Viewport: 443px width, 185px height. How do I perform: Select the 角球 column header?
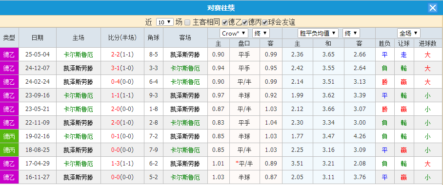153,37
